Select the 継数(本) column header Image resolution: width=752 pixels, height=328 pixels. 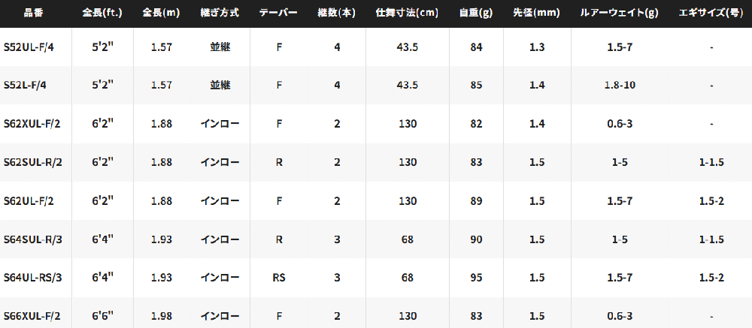[337, 14]
